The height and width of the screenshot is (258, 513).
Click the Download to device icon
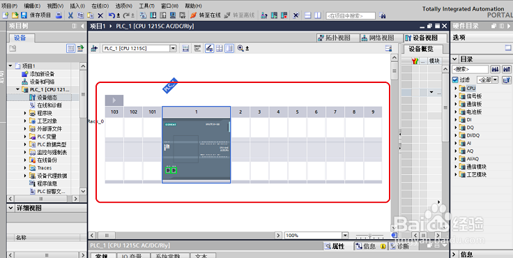click(x=153, y=15)
